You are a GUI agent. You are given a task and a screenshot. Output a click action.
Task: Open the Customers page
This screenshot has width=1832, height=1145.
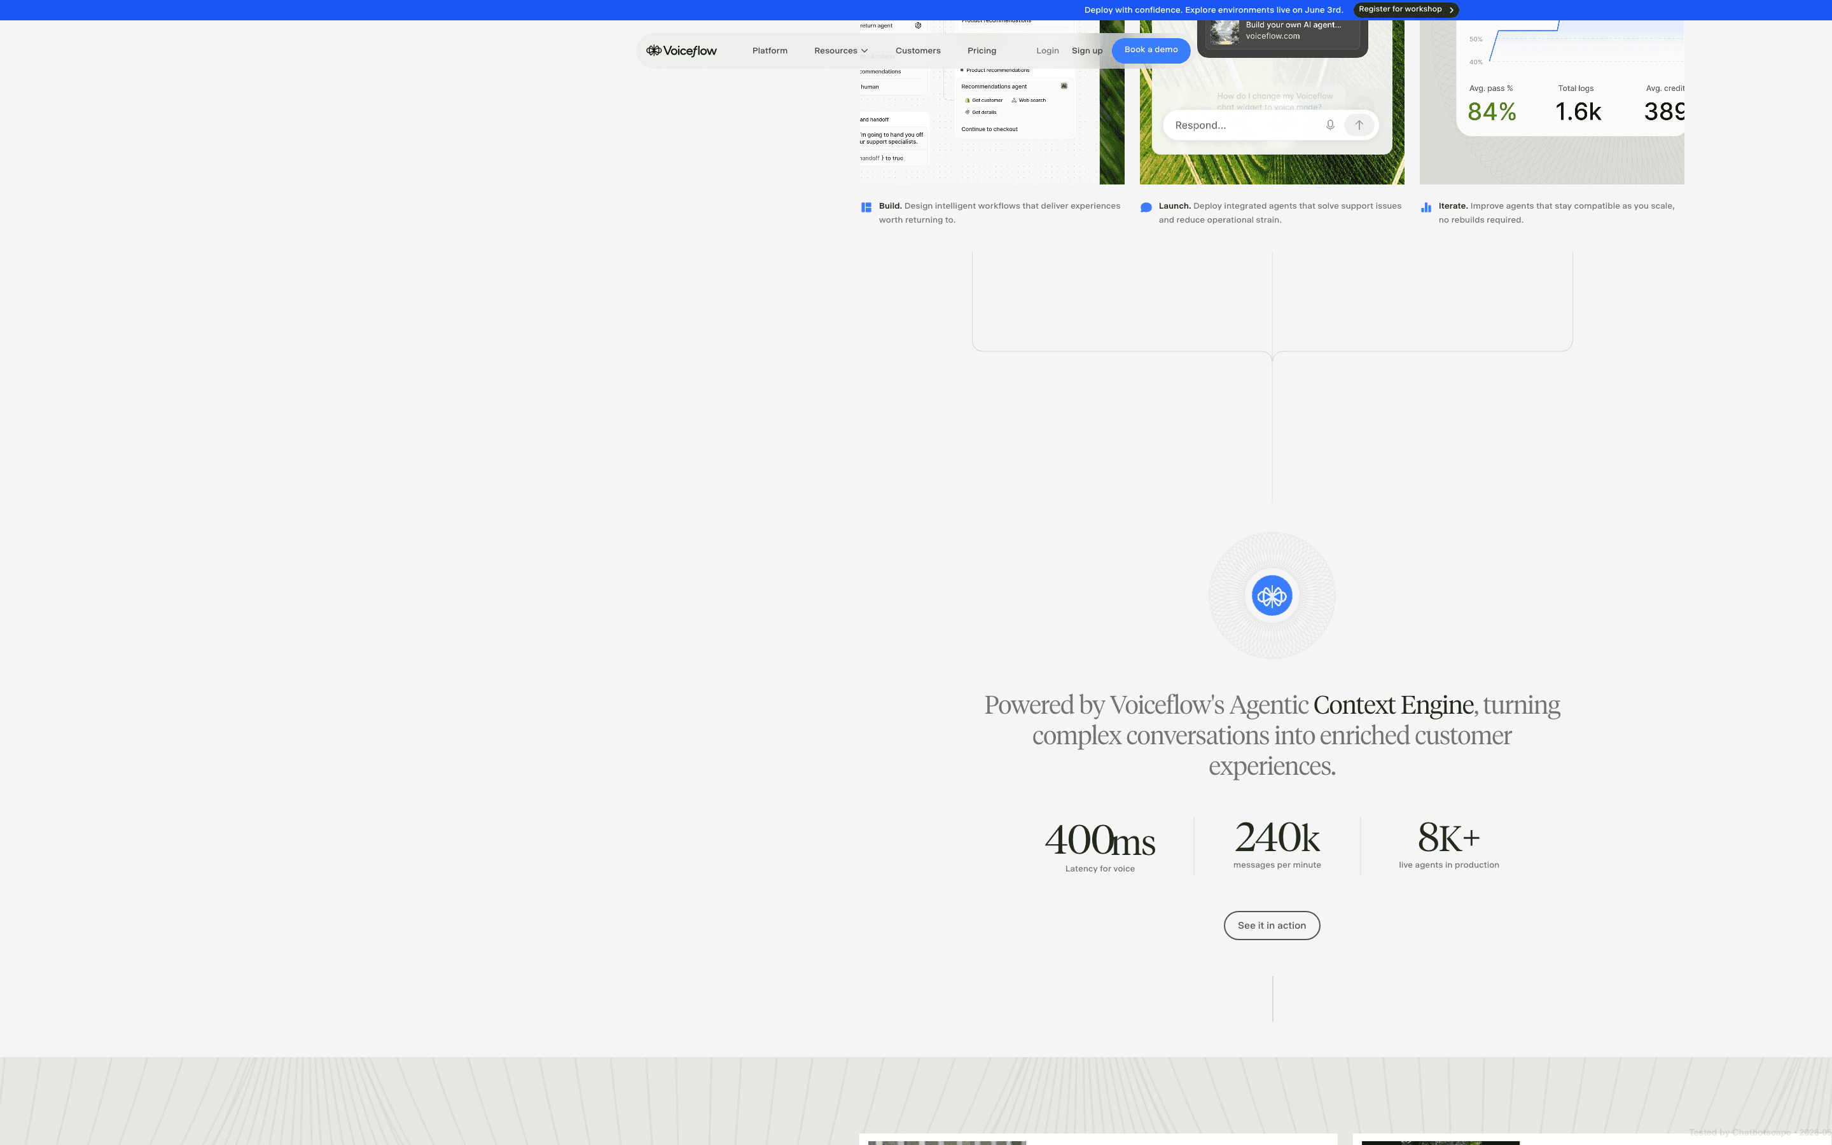[917, 51]
